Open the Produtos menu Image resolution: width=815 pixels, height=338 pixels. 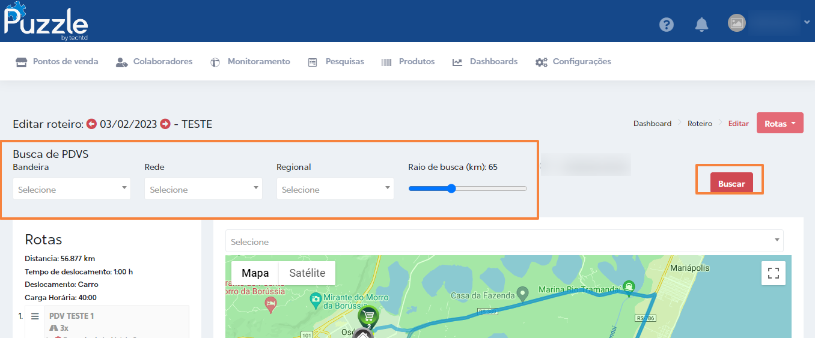click(408, 62)
